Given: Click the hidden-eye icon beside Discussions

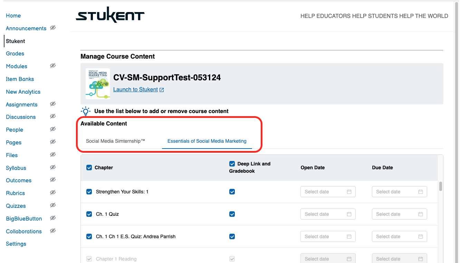Looking at the screenshot, I should (x=53, y=116).
